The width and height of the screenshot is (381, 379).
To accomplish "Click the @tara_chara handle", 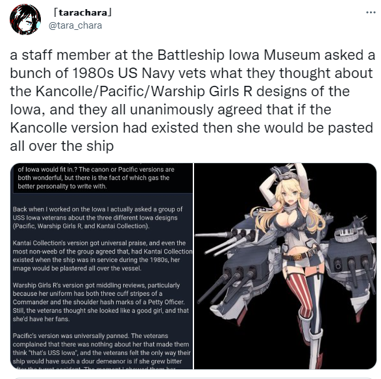I will pos(75,25).
